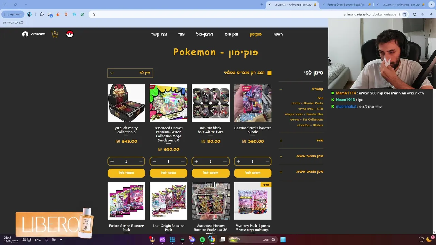The width and height of the screenshot is (436, 245).
Task: Expand the first custom filter section
Action: pyautogui.click(x=281, y=156)
